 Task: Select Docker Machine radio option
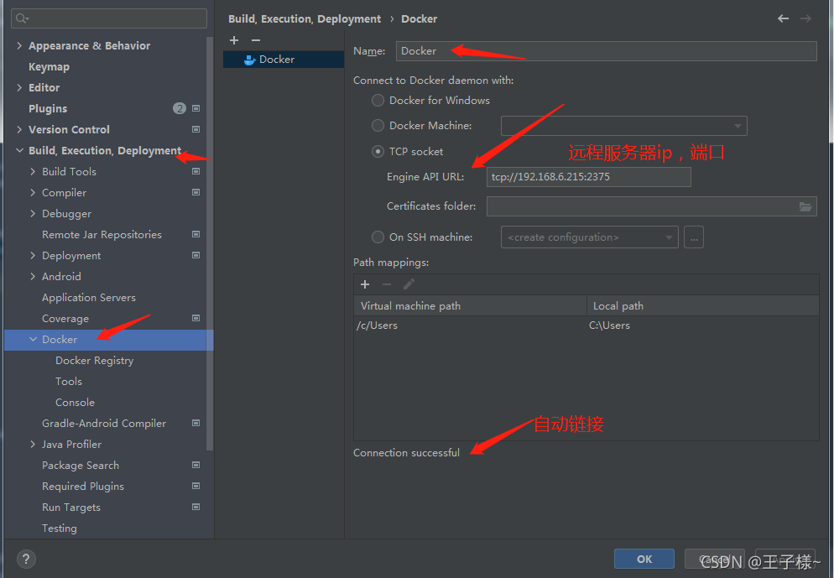point(378,126)
